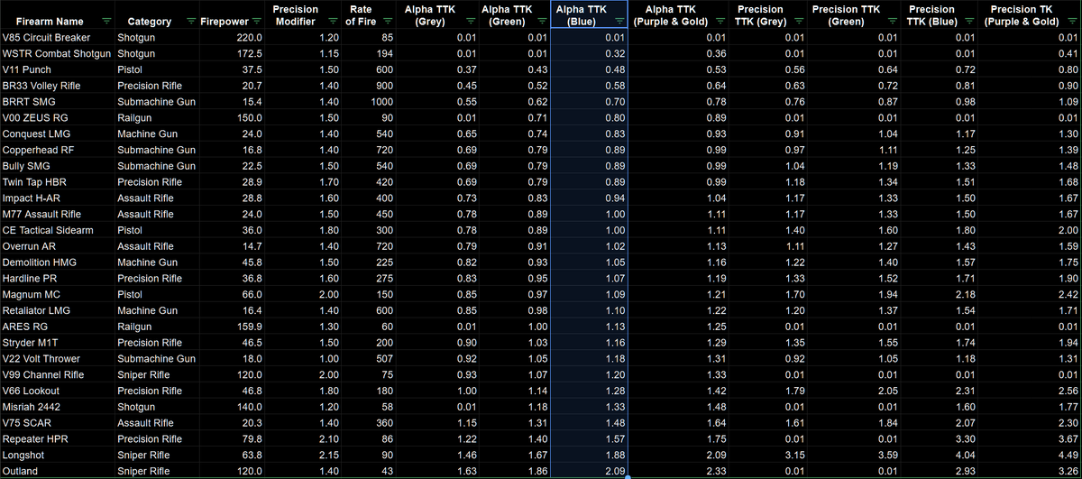
Task: Select the 'WSTR Combat Shotgun' cell
Action: point(57,53)
